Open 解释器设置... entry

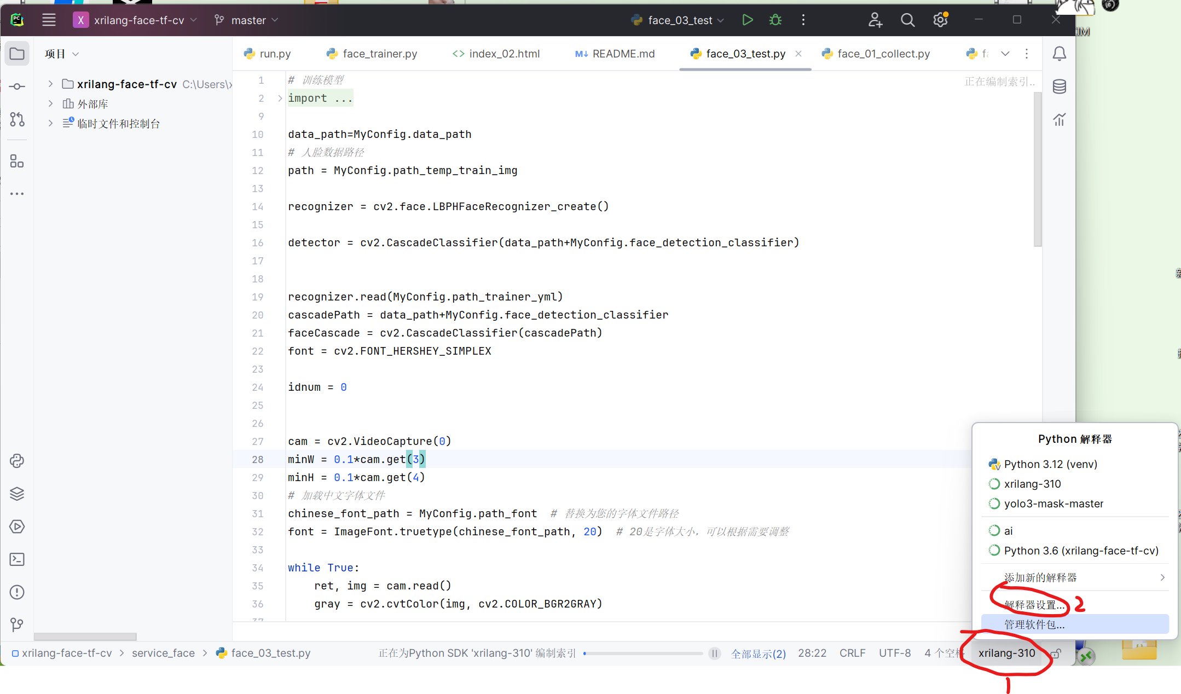[x=1075, y=605]
